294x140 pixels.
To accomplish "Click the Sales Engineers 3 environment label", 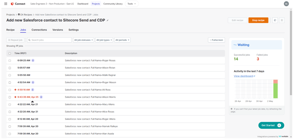I will [52, 4].
